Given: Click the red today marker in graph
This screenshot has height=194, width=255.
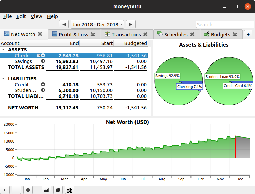Looking at the screenshot, I should [x=236, y=147].
